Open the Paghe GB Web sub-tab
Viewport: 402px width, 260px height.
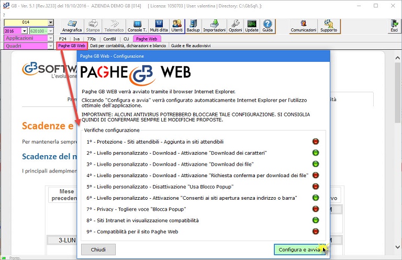coord(72,46)
